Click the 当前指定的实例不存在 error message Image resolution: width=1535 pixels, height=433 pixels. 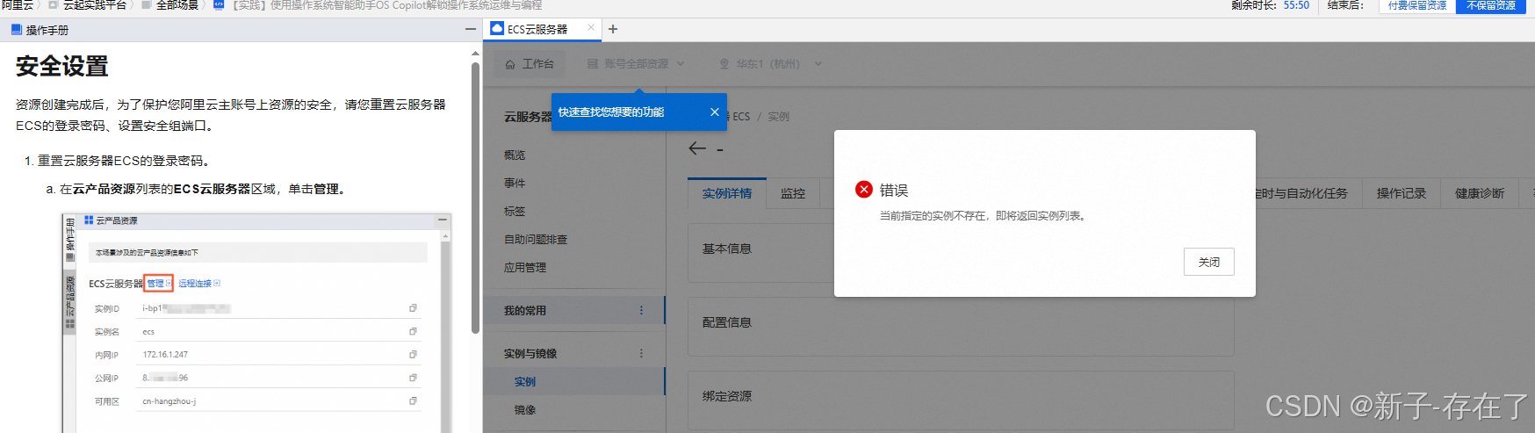pyautogui.click(x=984, y=216)
